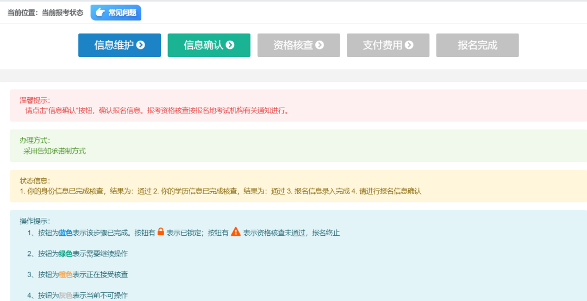Viewport: 587px width, 301px height.
Task: Click the grey 报名完成 step button
Action: [x=477, y=45]
